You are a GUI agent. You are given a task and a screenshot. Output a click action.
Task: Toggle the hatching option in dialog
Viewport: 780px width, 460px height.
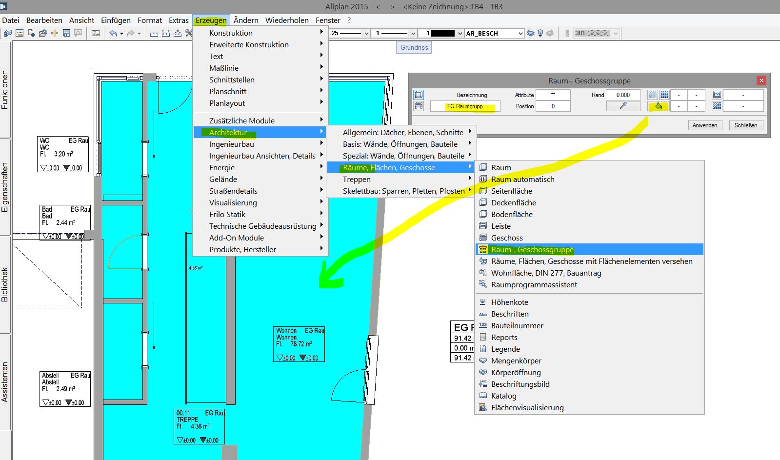(x=652, y=95)
